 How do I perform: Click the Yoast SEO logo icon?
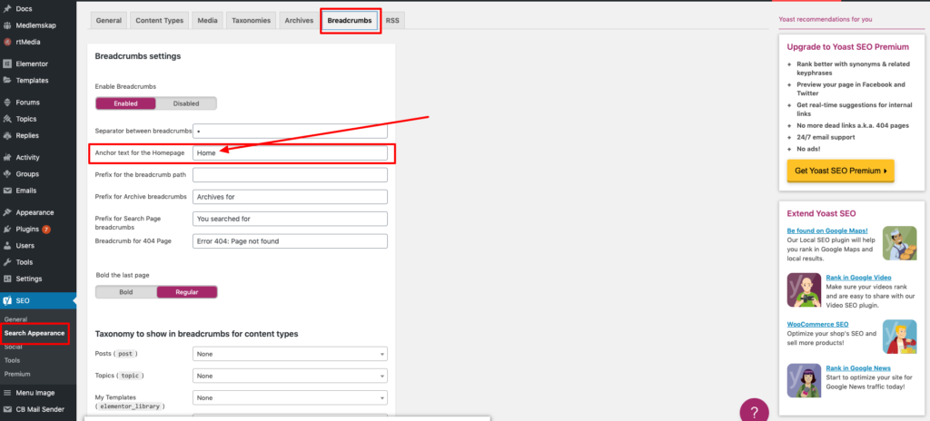coord(7,300)
